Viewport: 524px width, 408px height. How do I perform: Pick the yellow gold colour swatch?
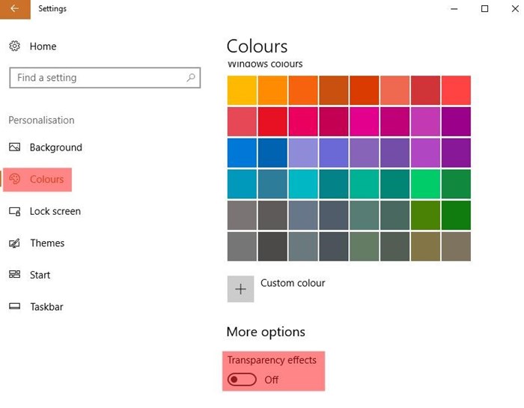click(242, 91)
